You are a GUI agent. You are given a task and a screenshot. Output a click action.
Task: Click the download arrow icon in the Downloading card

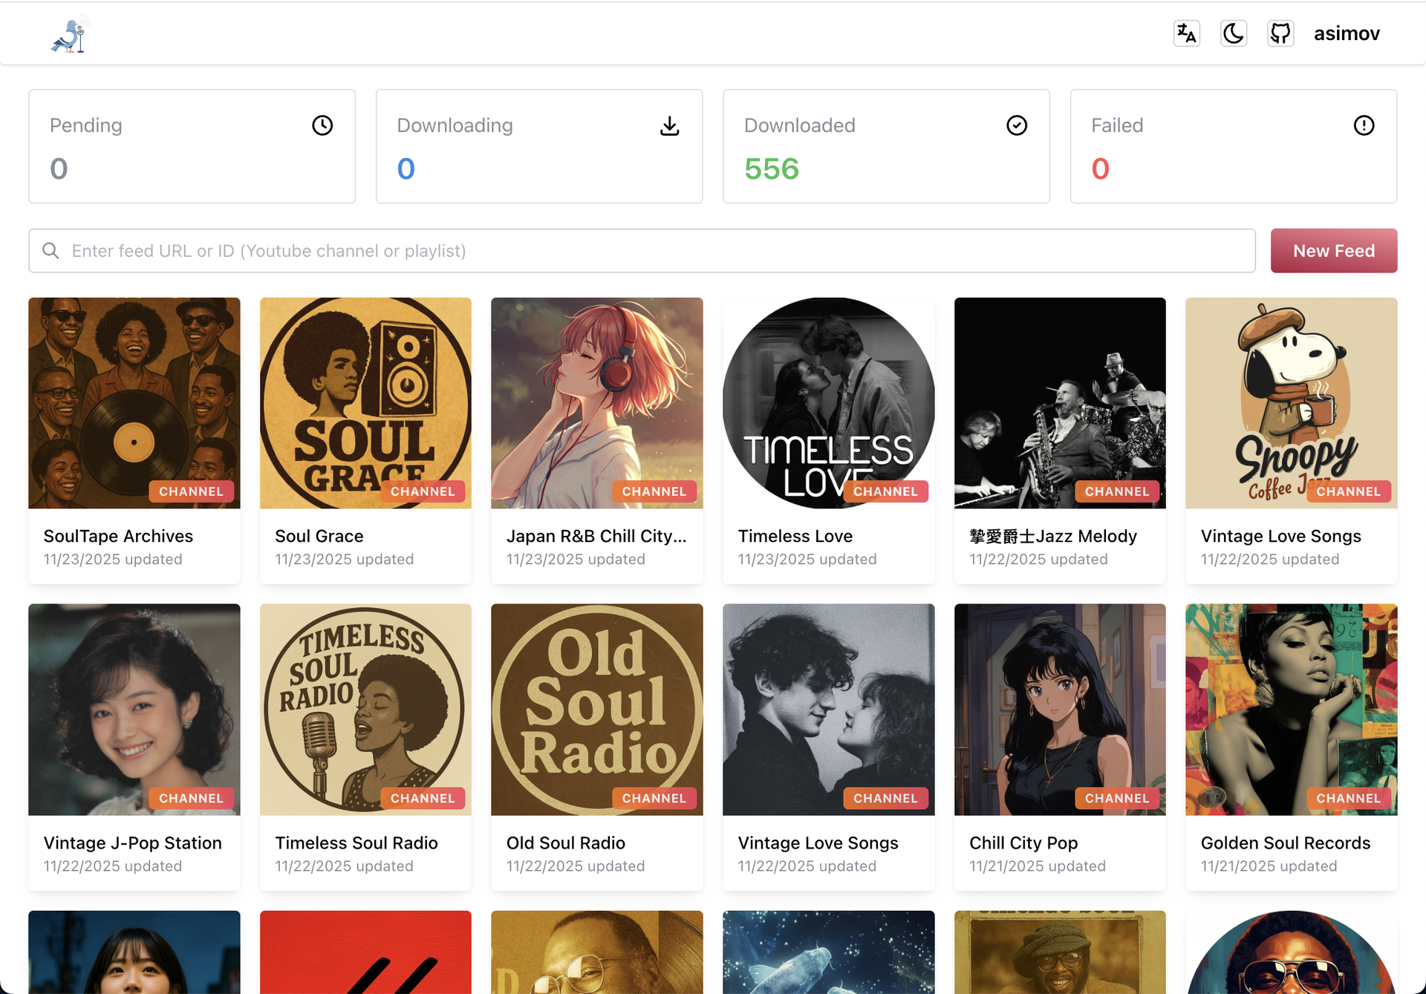click(x=669, y=125)
